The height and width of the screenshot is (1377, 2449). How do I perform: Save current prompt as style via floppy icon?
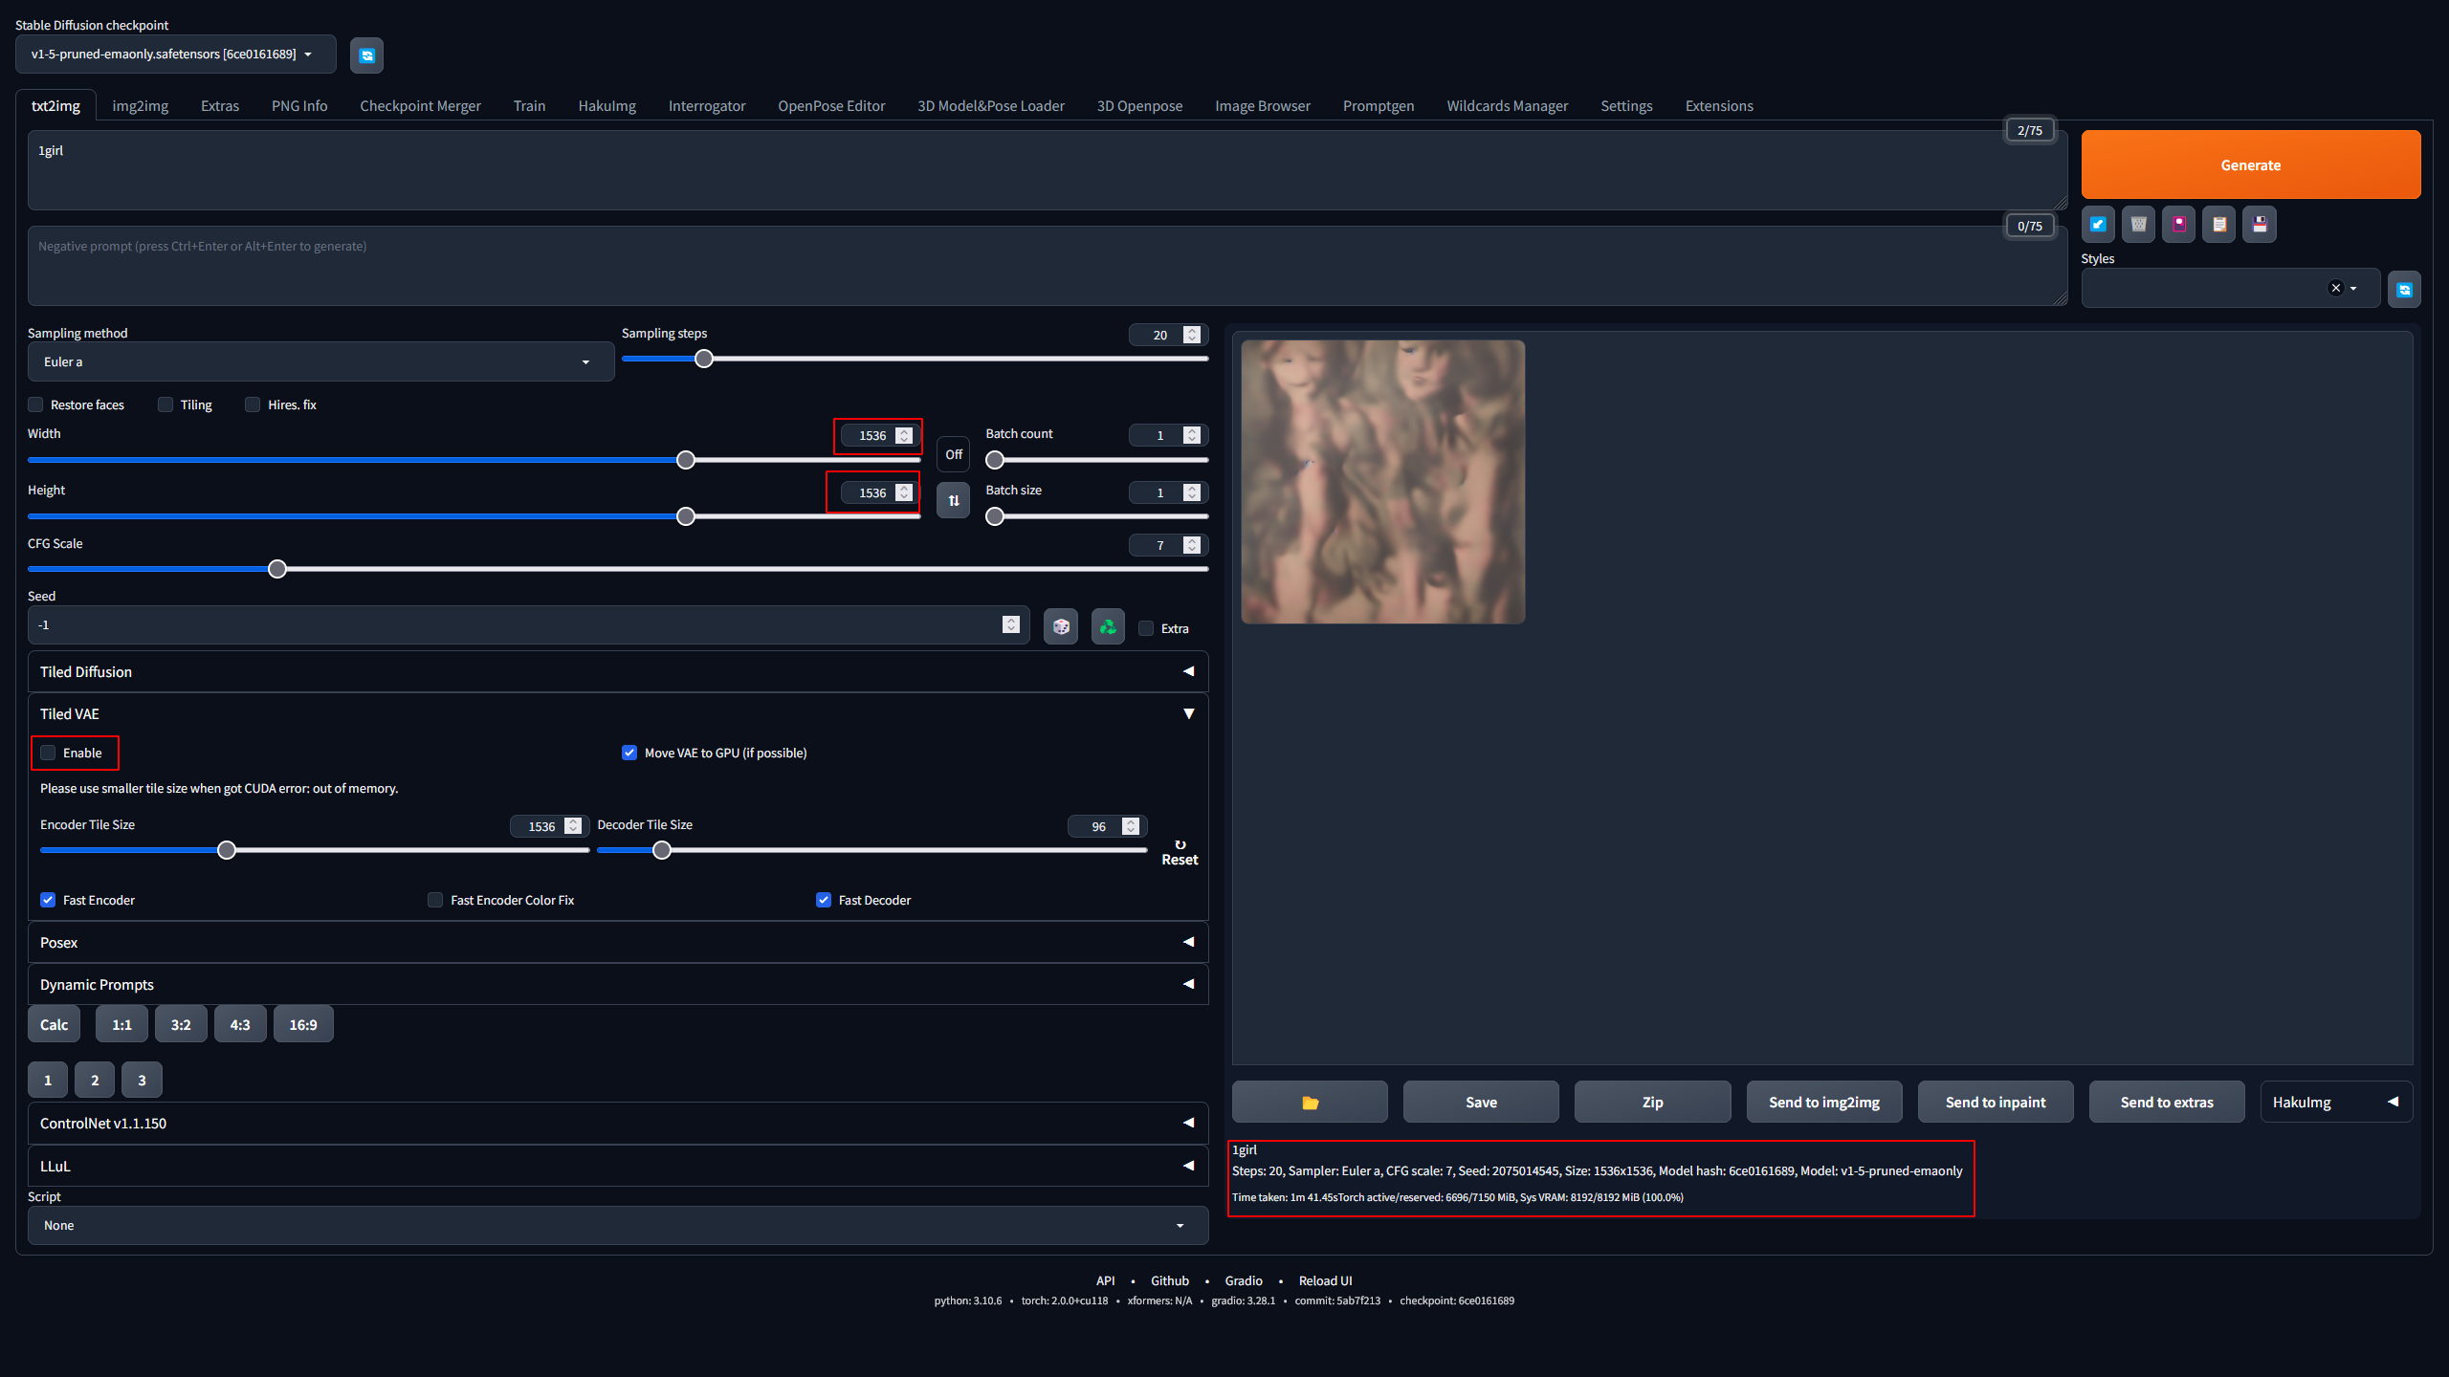click(x=2259, y=224)
